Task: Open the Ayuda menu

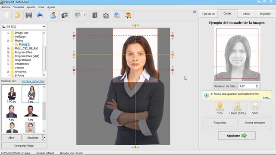Action: click(x=51, y=7)
